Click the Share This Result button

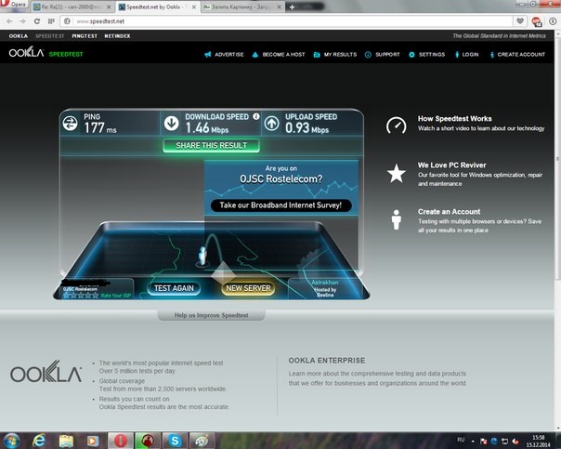click(x=212, y=145)
